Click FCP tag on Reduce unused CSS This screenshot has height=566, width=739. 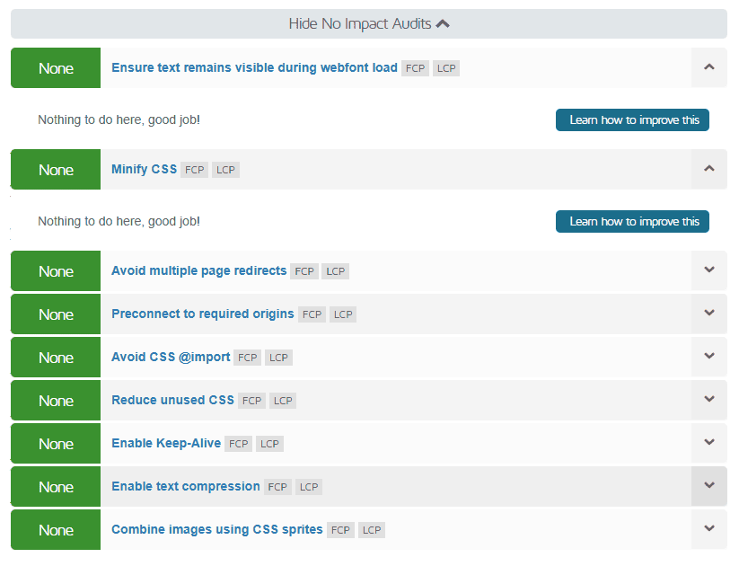tap(251, 401)
